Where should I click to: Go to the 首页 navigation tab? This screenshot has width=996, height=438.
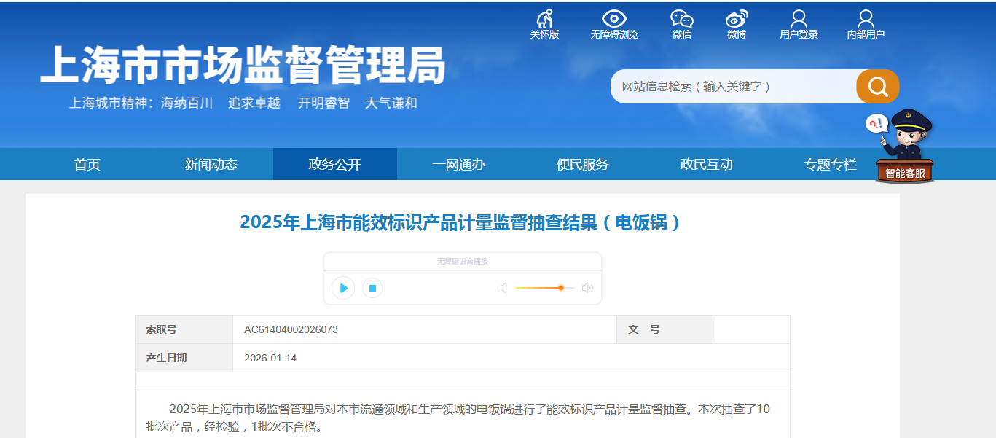[x=87, y=164]
